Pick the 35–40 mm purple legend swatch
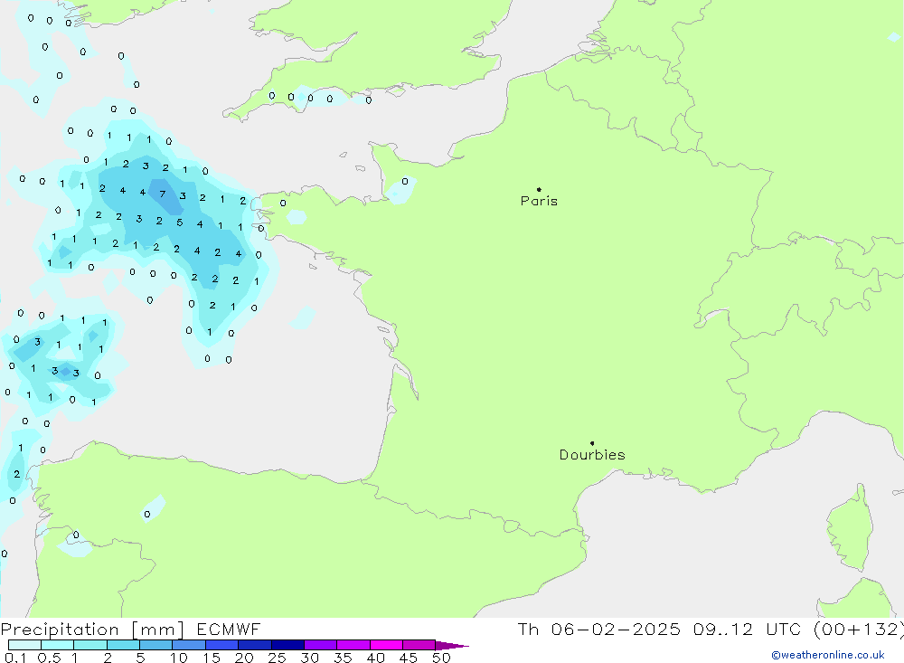The image size is (904, 663). point(353,645)
